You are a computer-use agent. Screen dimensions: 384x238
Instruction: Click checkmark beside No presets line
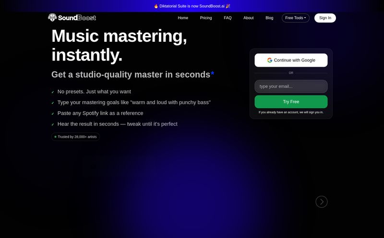pos(53,92)
